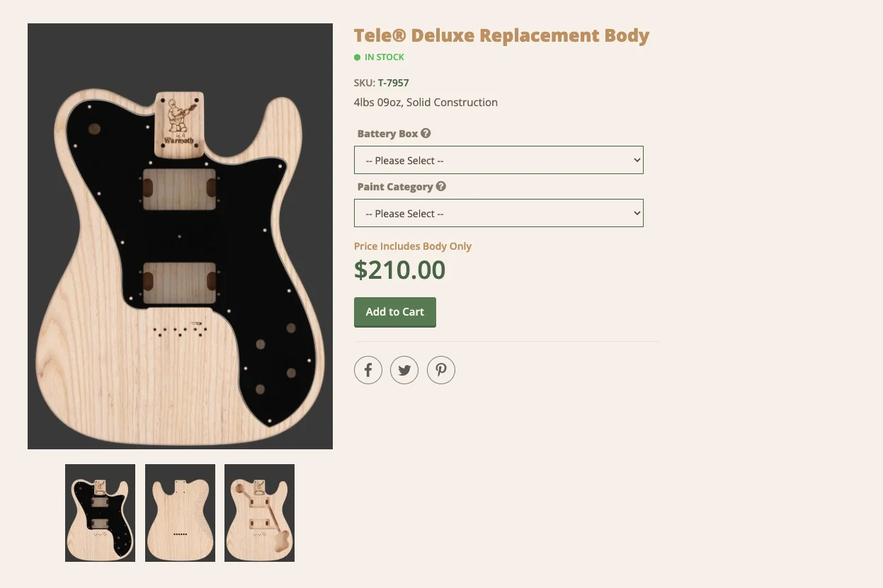Viewport: 883px width, 588px height.
Task: Open Battery Box help tooltip icon
Action: (426, 133)
